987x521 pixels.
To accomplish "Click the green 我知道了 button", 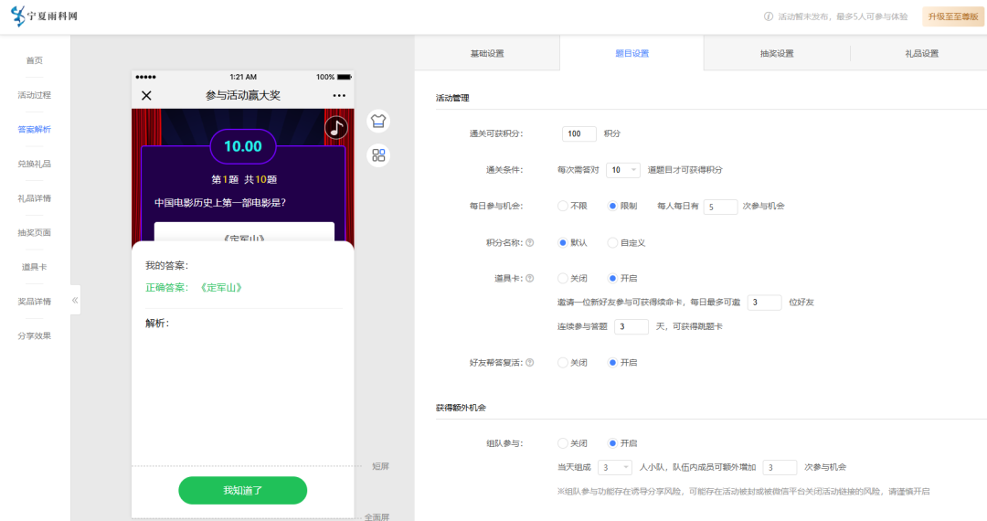I will 243,490.
